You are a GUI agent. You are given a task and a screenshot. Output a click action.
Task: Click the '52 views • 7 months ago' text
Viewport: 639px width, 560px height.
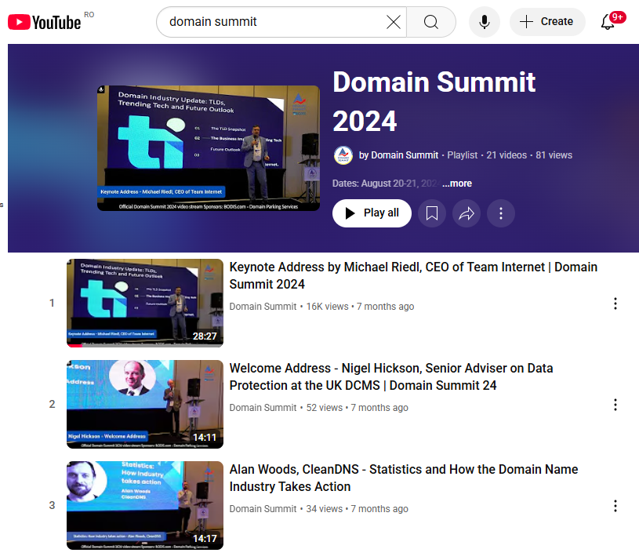click(x=358, y=408)
